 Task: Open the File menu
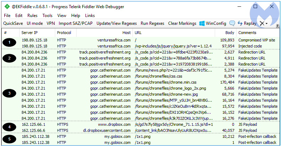[7, 16]
